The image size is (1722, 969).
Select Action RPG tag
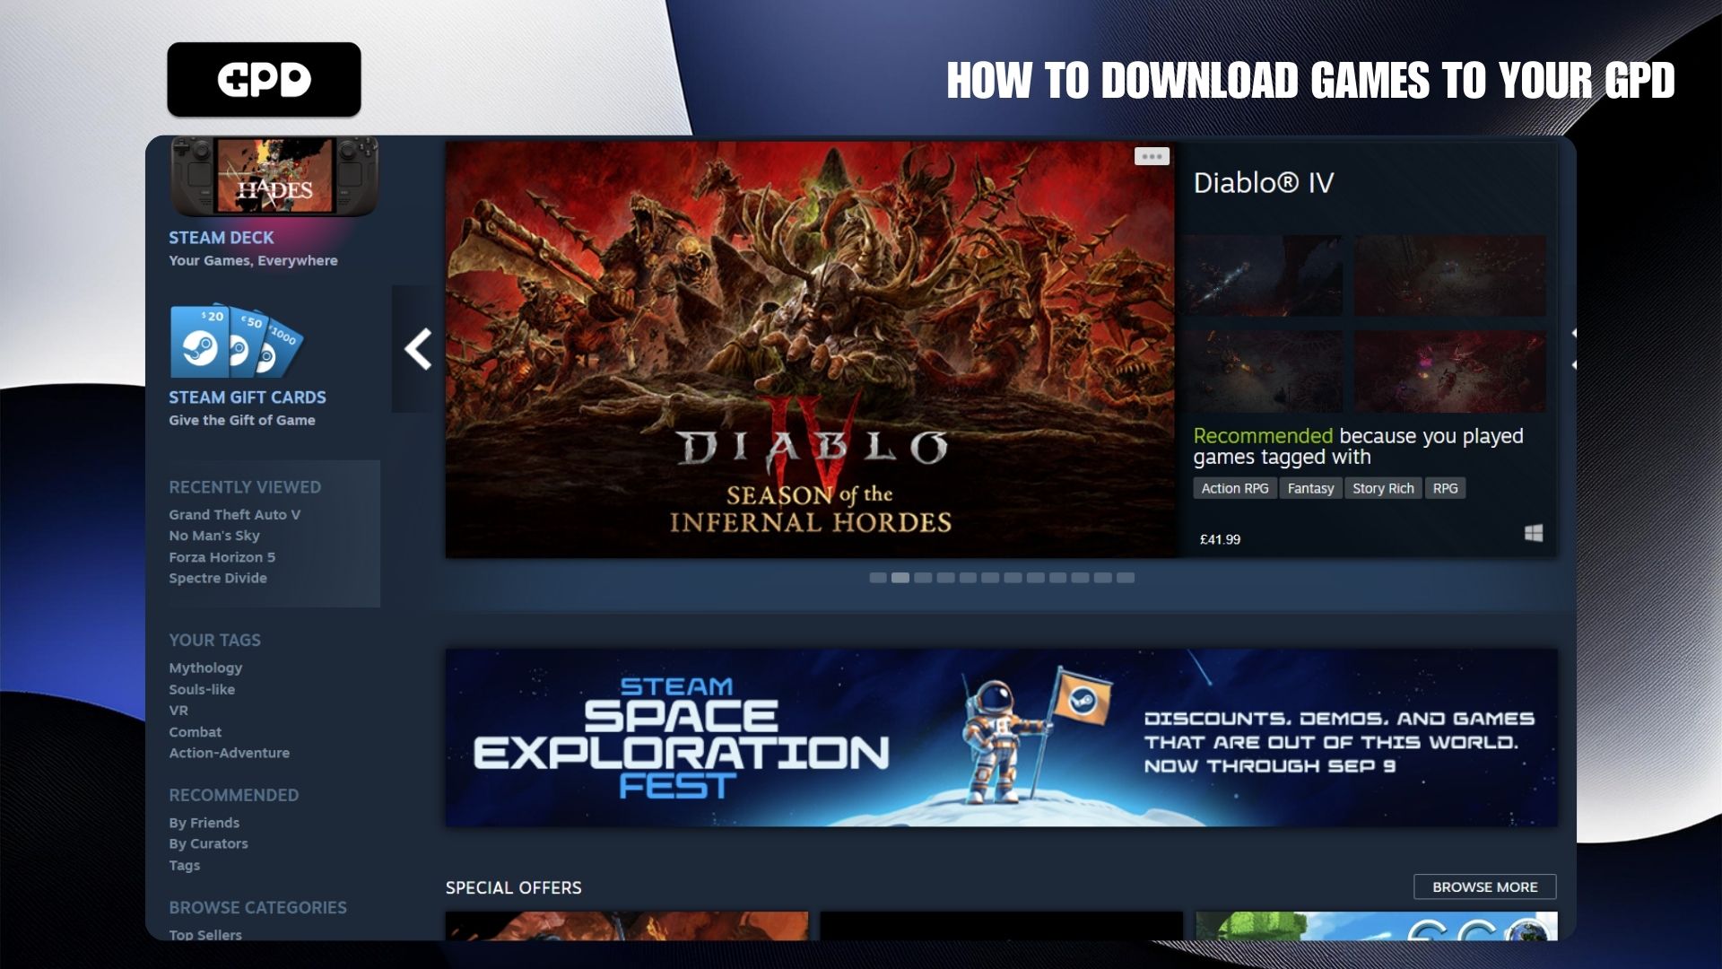[1234, 488]
